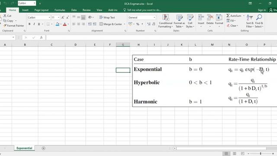The width and height of the screenshot is (277, 156).
Task: Open the Merge & Center dropdown arrow
Action: (124, 24)
